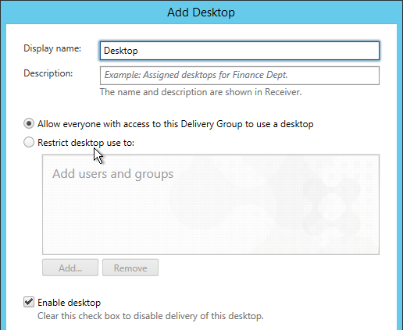
Task: Choose the Restrict desktop use to radio button
Action: pyautogui.click(x=29, y=142)
